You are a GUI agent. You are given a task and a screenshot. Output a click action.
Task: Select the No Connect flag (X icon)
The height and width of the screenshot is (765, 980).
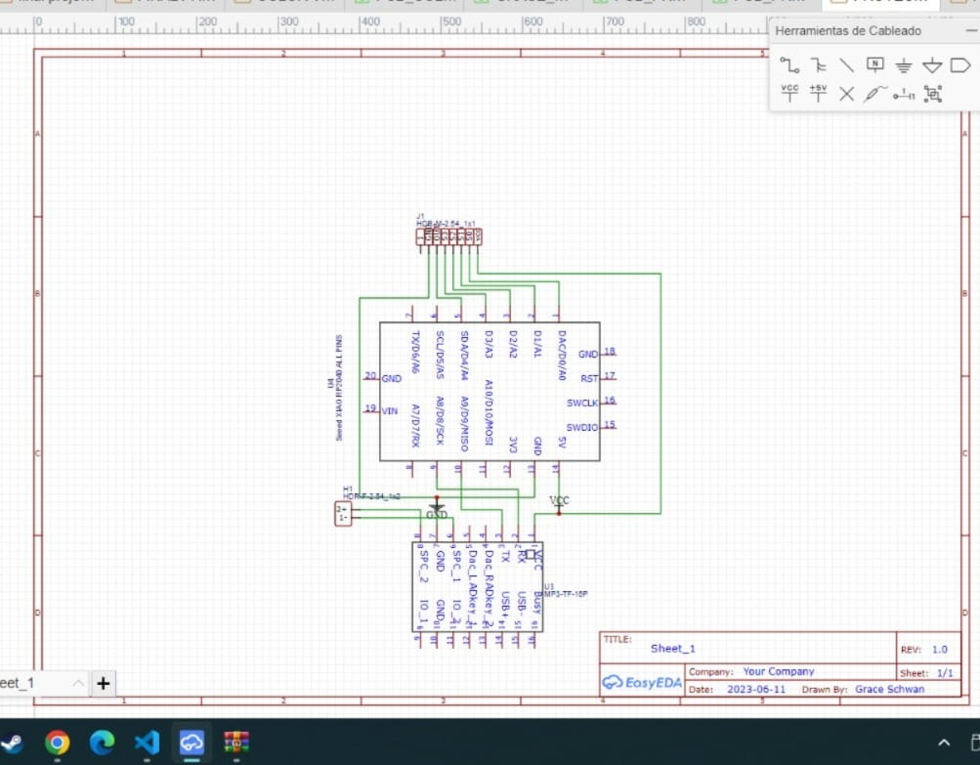pyautogui.click(x=846, y=95)
